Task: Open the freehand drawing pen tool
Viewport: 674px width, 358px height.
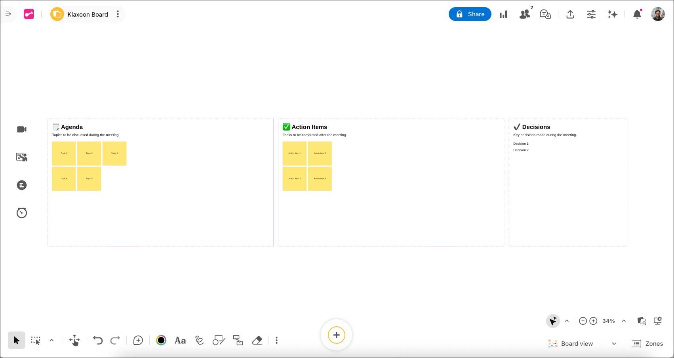Action: point(199,340)
